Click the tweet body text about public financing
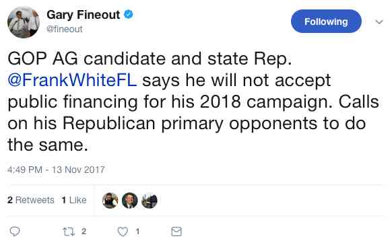 pos(193,102)
